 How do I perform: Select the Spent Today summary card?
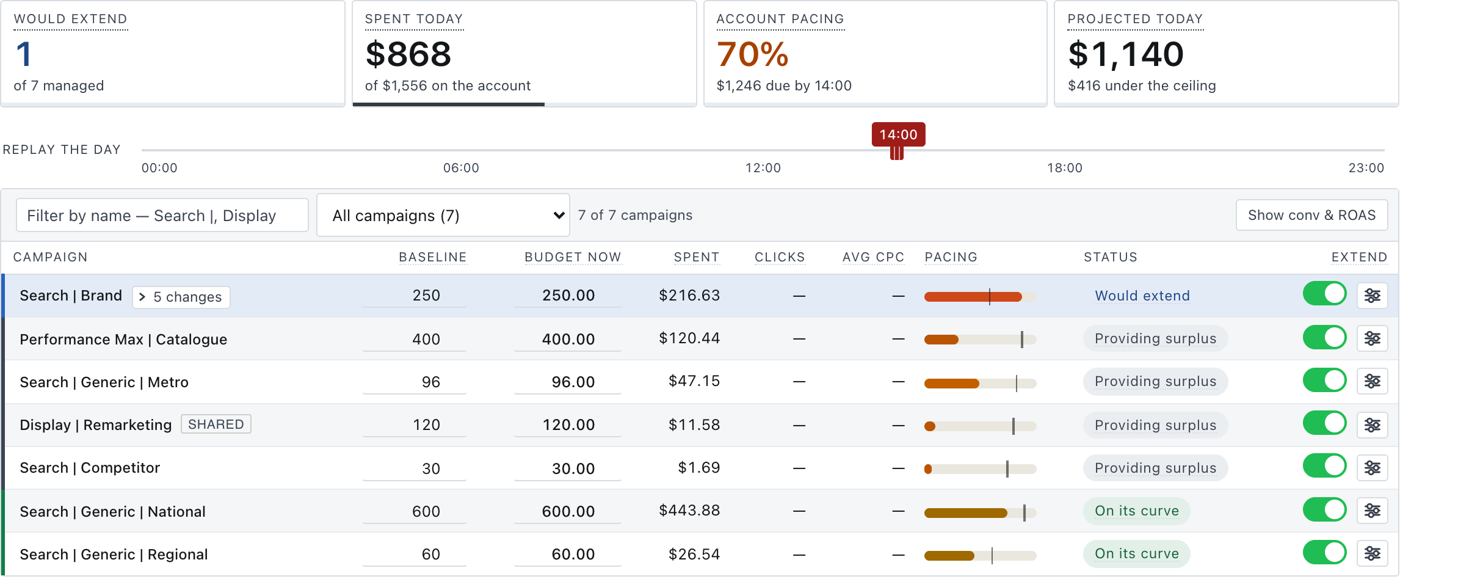[x=524, y=54]
